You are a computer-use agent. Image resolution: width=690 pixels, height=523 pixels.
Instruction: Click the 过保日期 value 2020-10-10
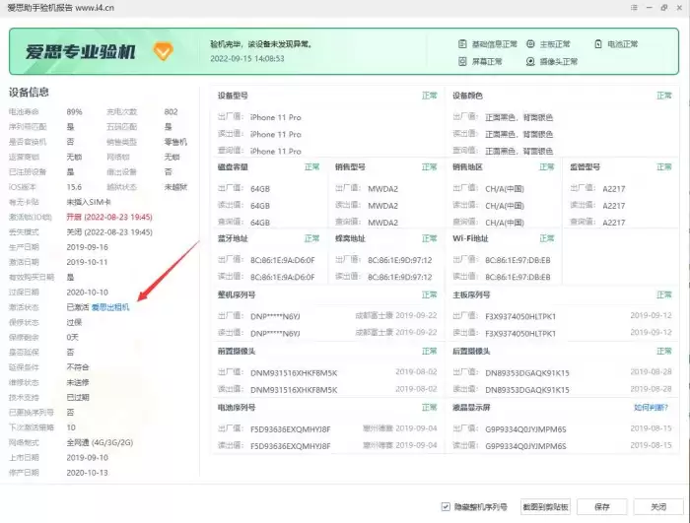(87, 293)
